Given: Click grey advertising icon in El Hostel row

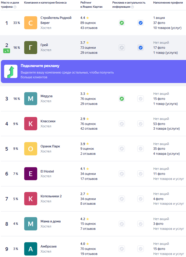Looking at the screenshot, I should [x=122, y=174].
